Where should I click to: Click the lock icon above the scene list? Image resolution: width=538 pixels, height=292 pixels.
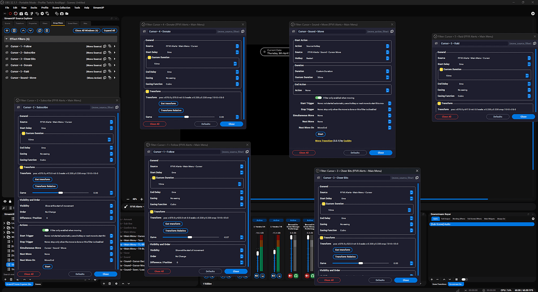coord(10,201)
